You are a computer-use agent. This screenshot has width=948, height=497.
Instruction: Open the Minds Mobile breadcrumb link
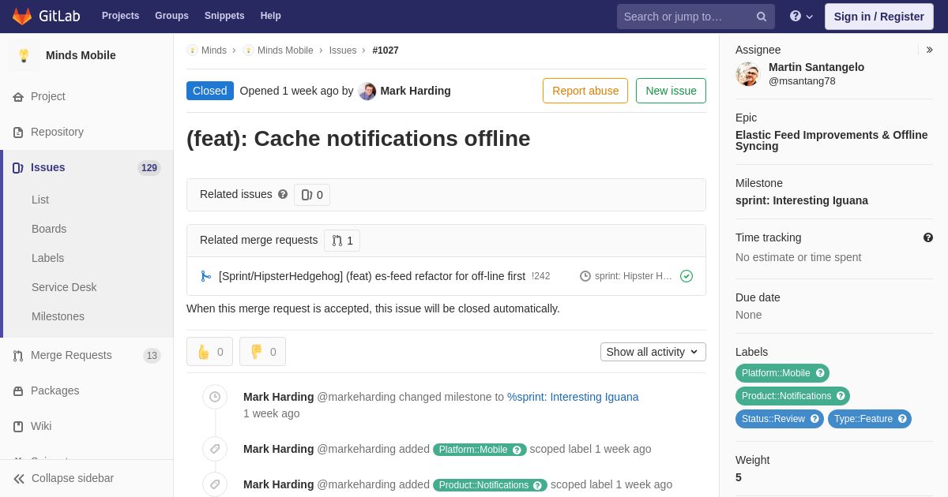coord(285,50)
